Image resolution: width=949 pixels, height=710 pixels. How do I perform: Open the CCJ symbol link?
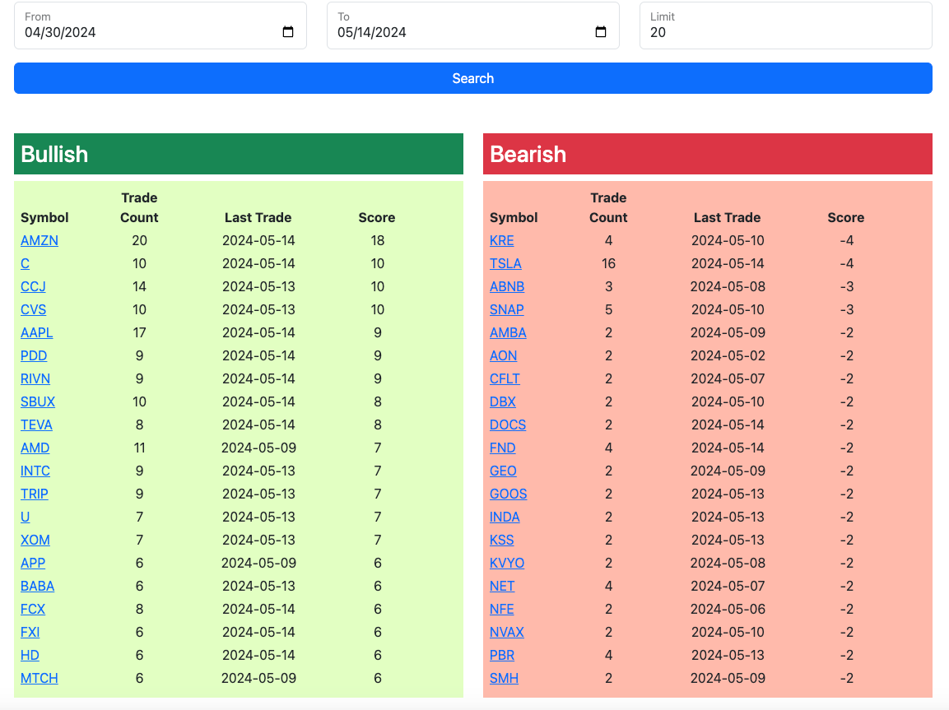click(33, 286)
